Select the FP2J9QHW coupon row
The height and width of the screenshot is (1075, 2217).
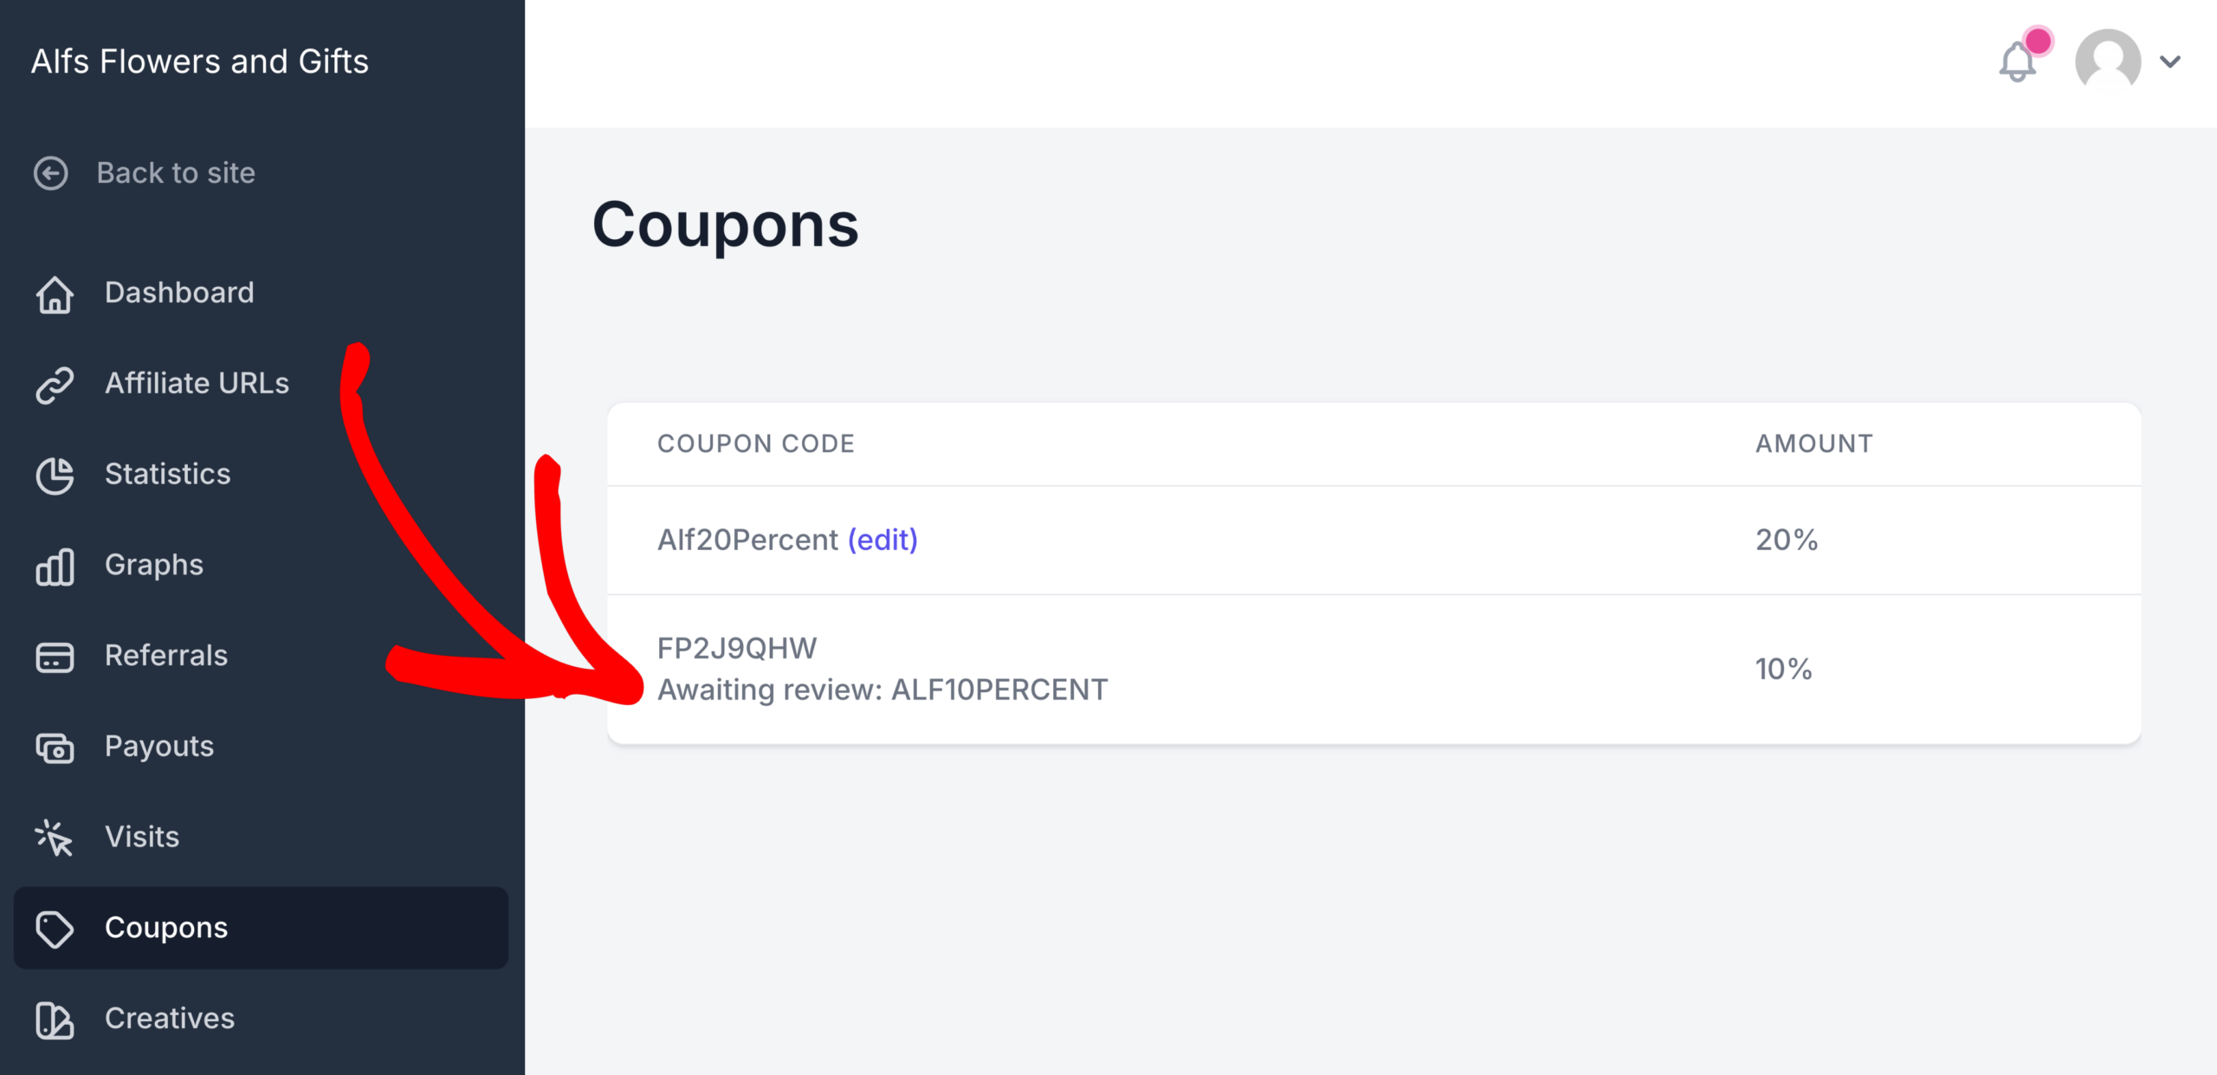click(737, 647)
